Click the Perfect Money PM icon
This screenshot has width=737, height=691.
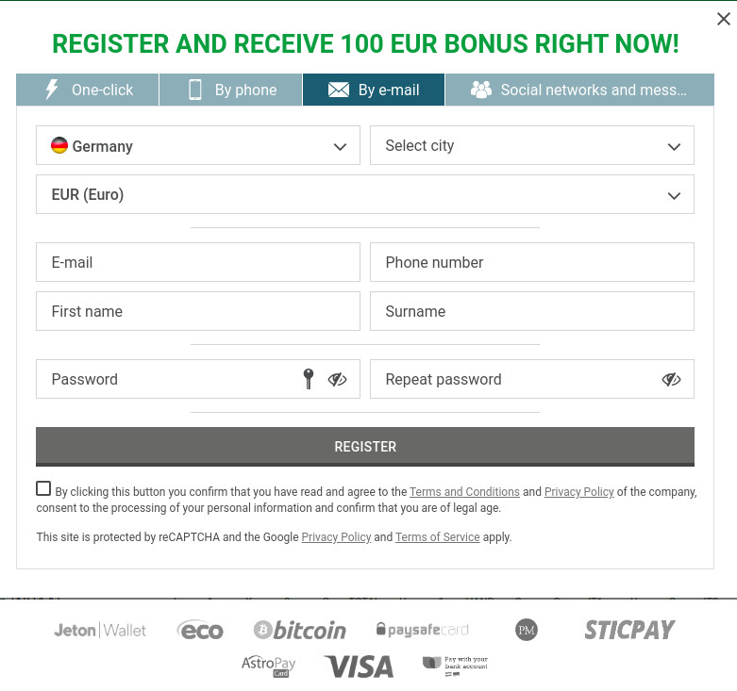tap(527, 630)
